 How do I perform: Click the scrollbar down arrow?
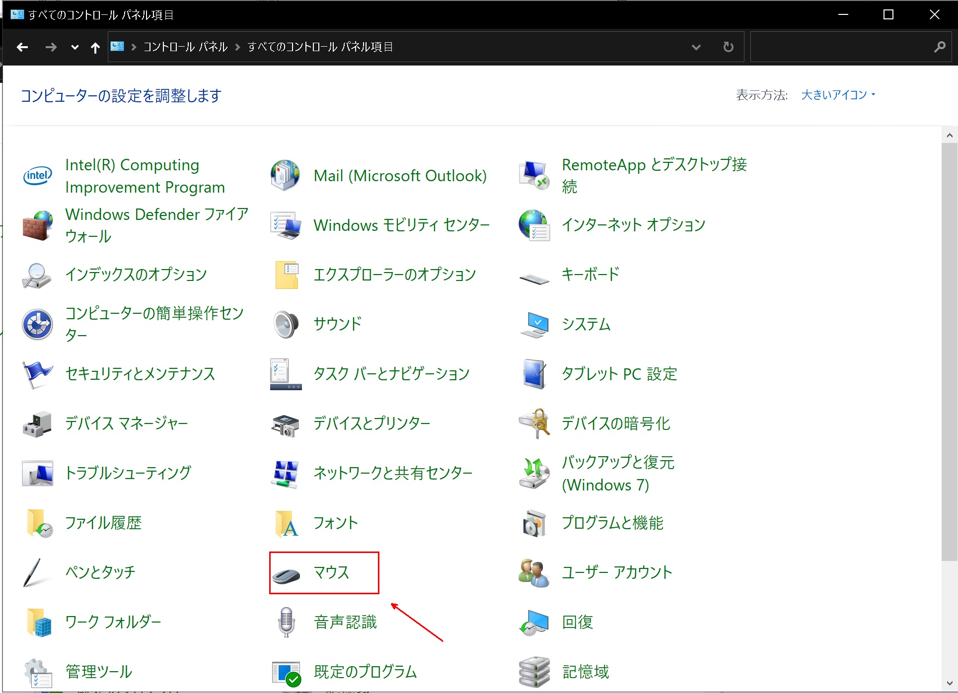point(949,683)
